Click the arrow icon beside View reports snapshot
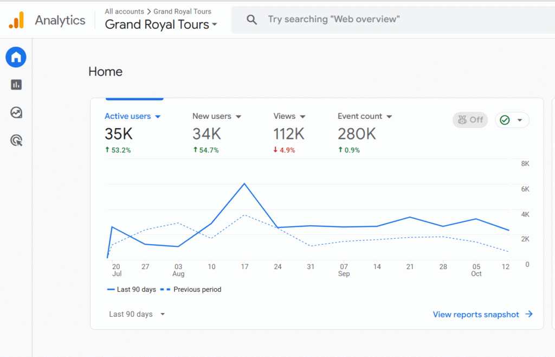This screenshot has width=555, height=357. tap(529, 314)
